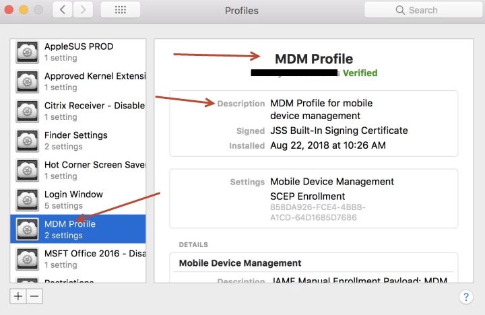Click the Login Window profile icon
485x315 pixels.
27,200
